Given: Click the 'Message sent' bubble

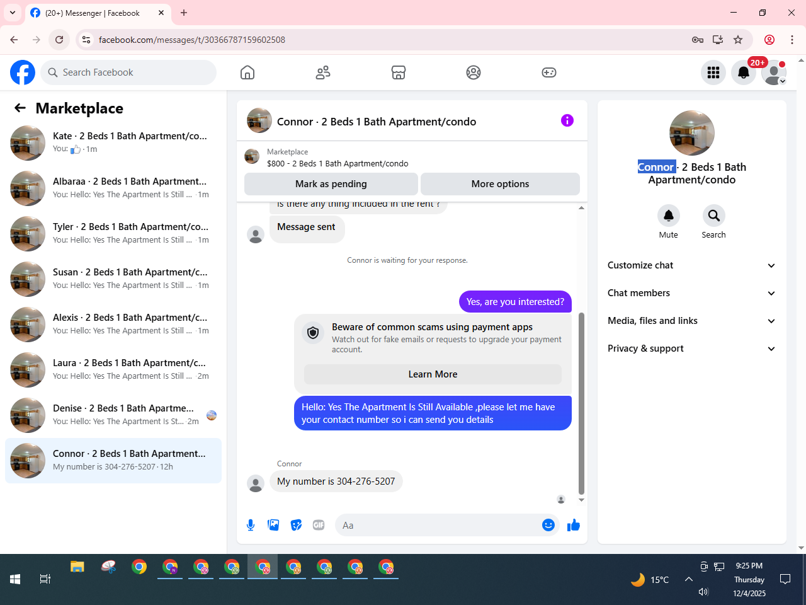Looking at the screenshot, I should [x=307, y=228].
